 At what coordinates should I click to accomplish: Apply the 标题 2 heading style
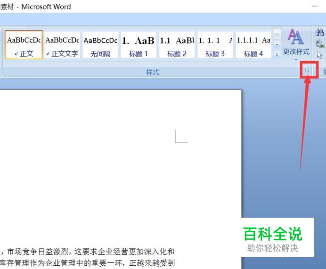coord(177,45)
